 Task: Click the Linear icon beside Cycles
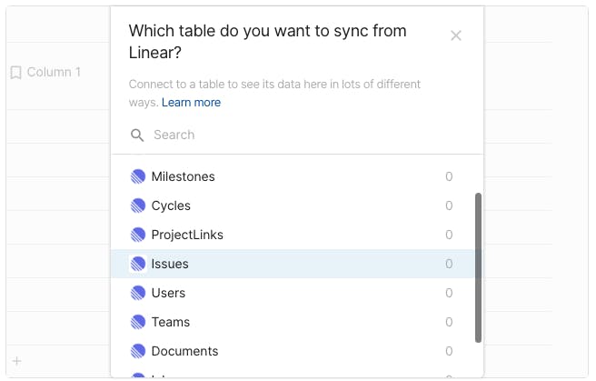138,206
